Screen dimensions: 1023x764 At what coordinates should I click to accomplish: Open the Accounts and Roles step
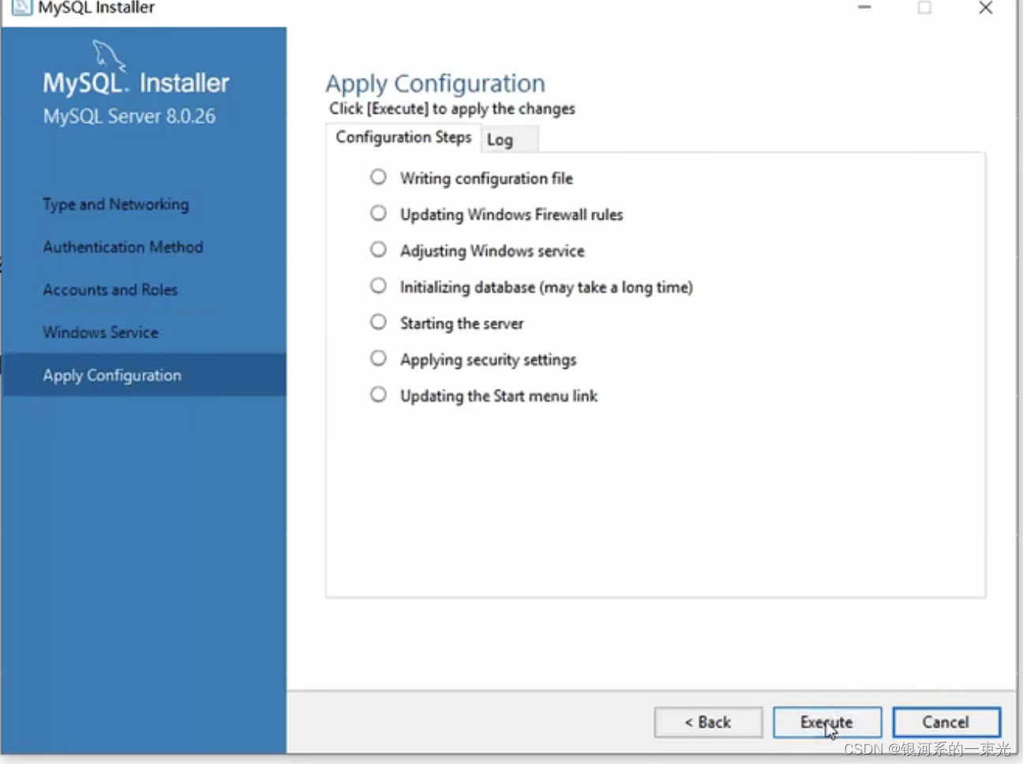coord(111,290)
